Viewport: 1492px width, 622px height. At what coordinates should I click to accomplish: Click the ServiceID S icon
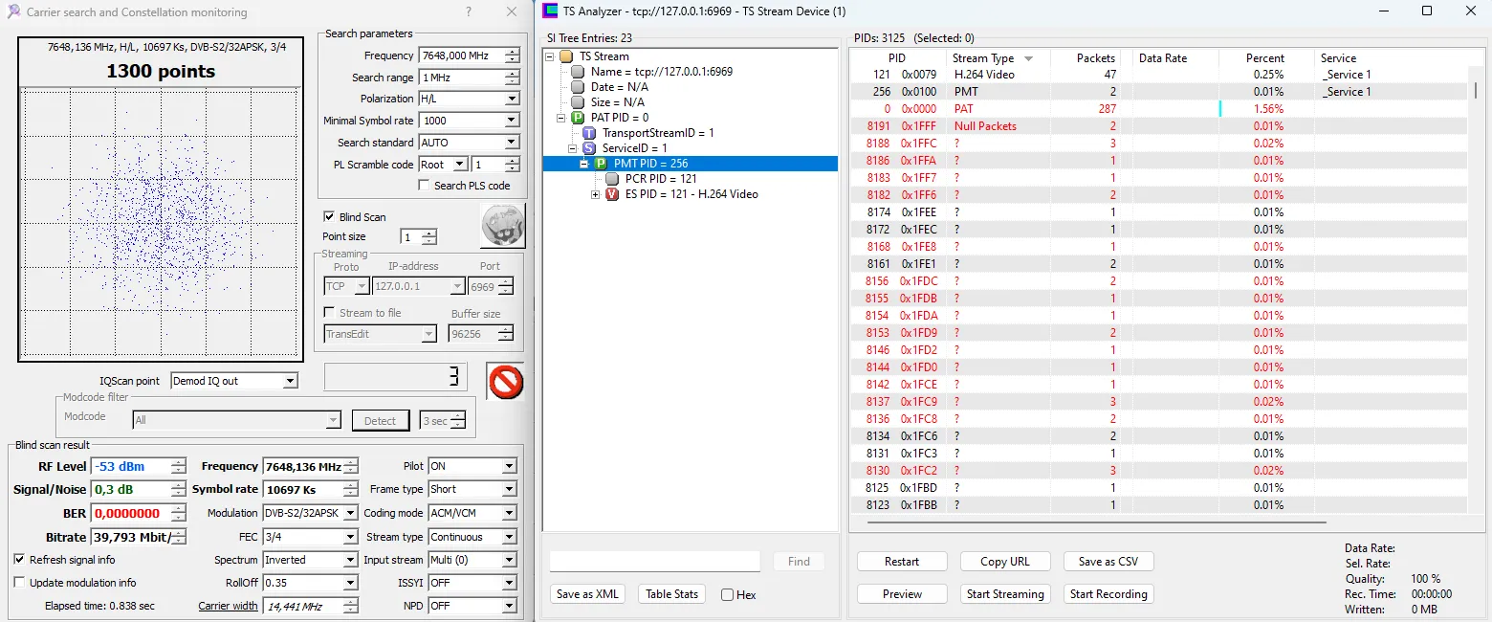pos(589,148)
